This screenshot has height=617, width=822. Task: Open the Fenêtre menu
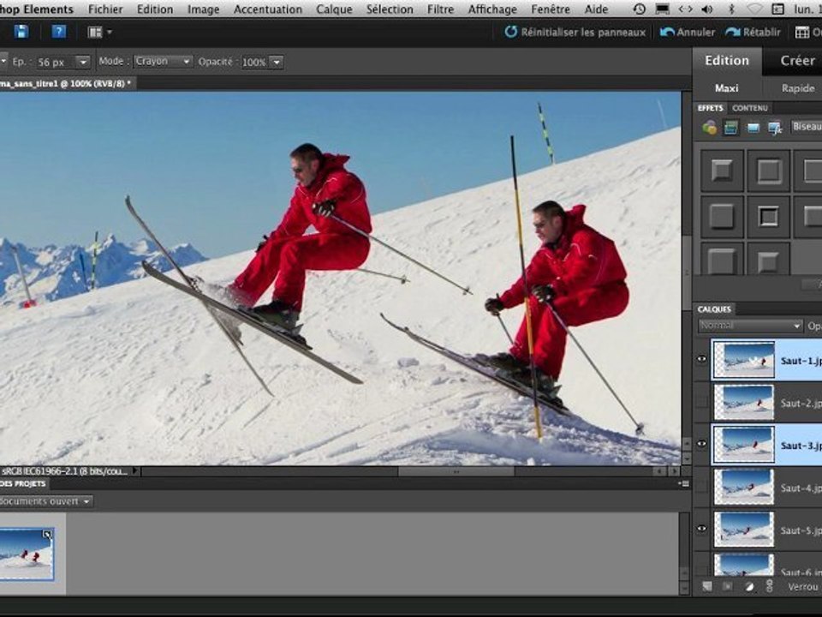click(x=551, y=9)
